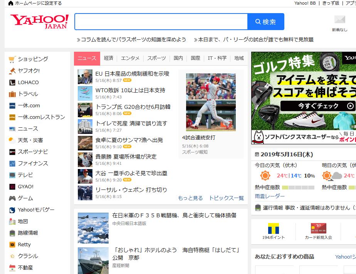Open article 在日米軍のF35B戦闘機、鳥と衝突して機体損傷

coord(175,215)
